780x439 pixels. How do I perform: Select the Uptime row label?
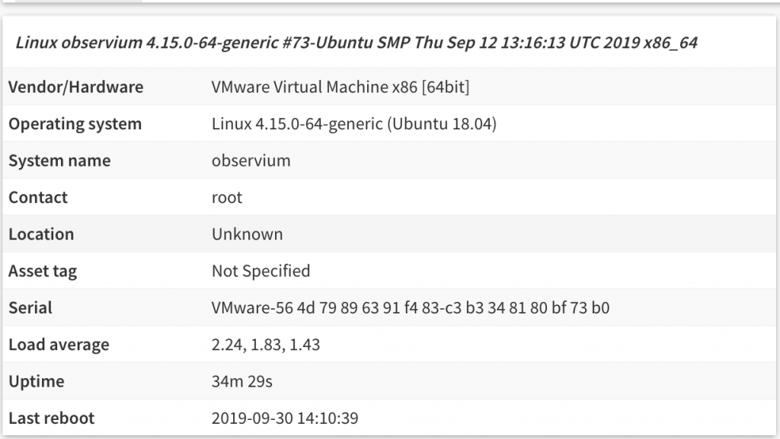(37, 381)
